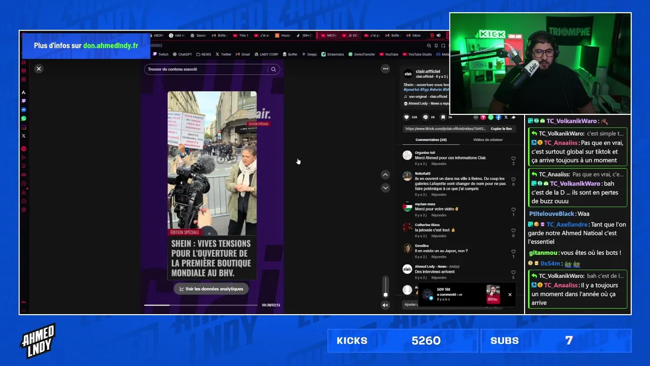This screenshot has height=366, width=650.
Task: Click Copier le lien button
Action: (x=501, y=129)
